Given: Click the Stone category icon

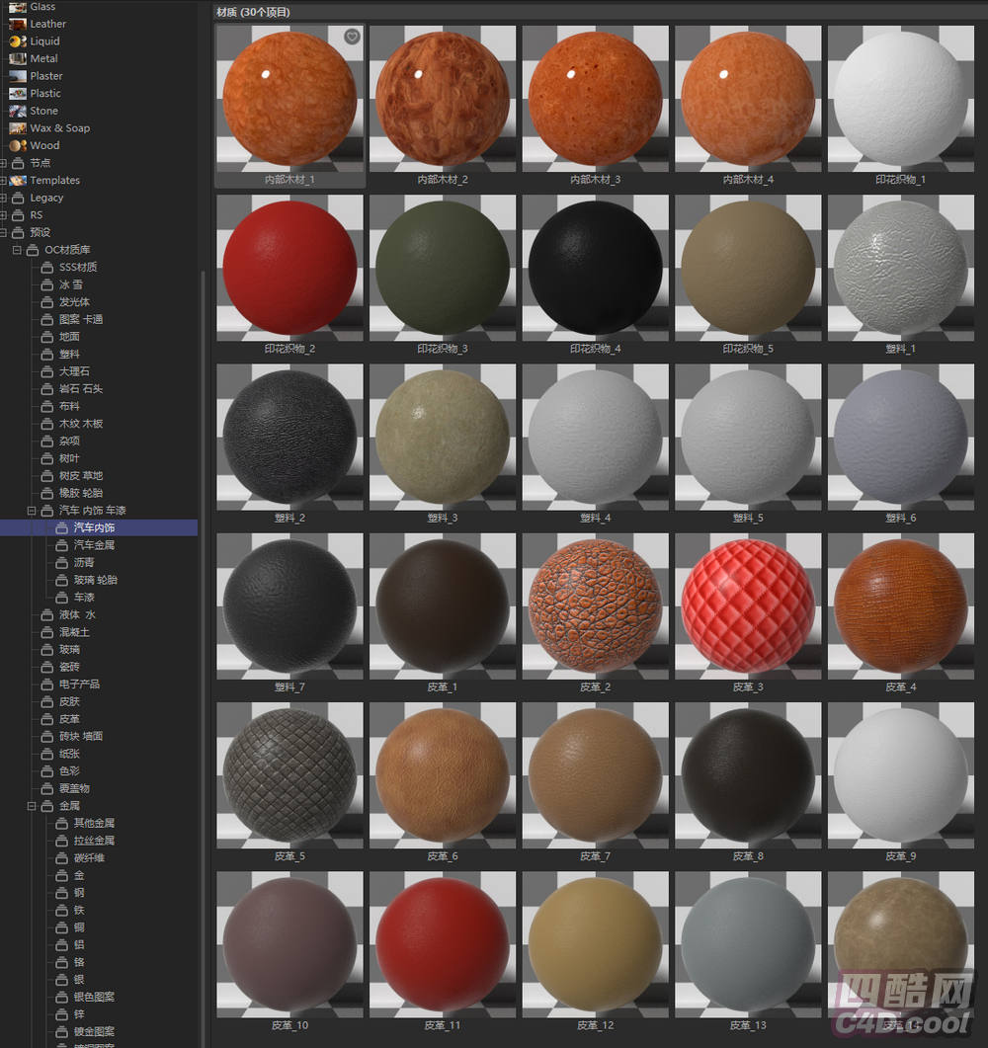Looking at the screenshot, I should click(18, 111).
